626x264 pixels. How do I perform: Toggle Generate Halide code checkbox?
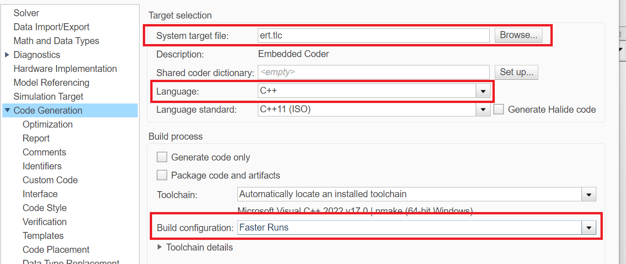[x=499, y=110]
